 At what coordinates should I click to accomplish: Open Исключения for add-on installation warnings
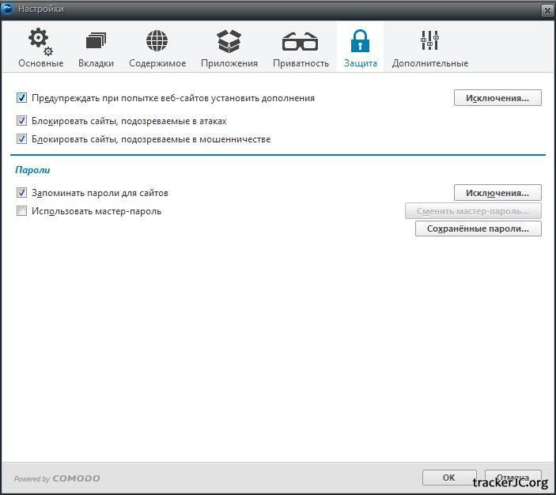click(497, 98)
